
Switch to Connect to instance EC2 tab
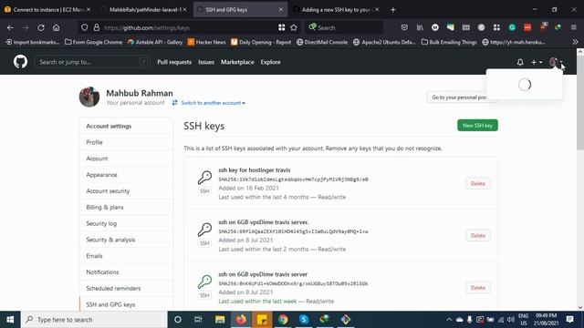tap(47, 10)
